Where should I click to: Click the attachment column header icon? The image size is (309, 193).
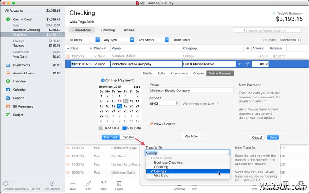click(248, 49)
